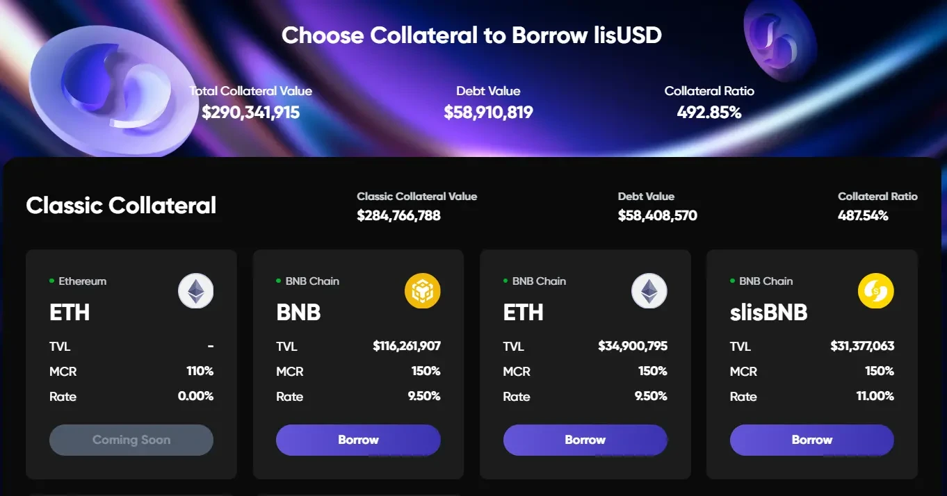The width and height of the screenshot is (947, 496).
Task: Click the green status dot next to Ethereum
Action: click(x=51, y=281)
